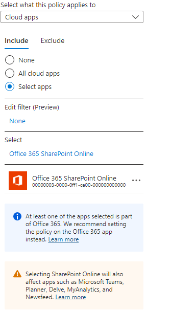Click Learn more in the Office 365 info box
The width and height of the screenshot is (196, 334).
(63, 239)
